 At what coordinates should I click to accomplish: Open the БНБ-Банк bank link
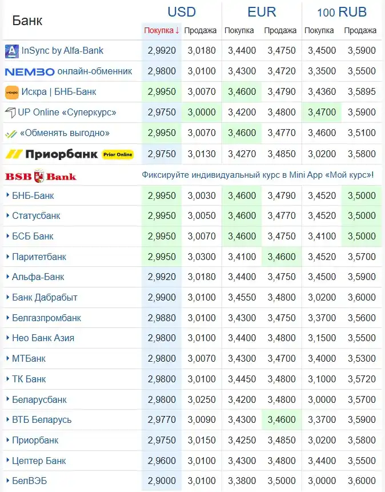coord(33,196)
